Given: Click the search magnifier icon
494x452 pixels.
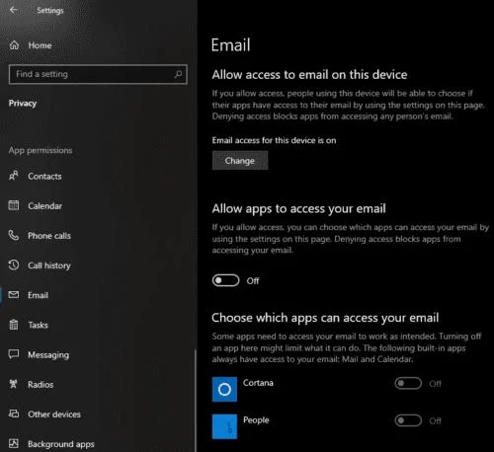Looking at the screenshot, I should 178,74.
